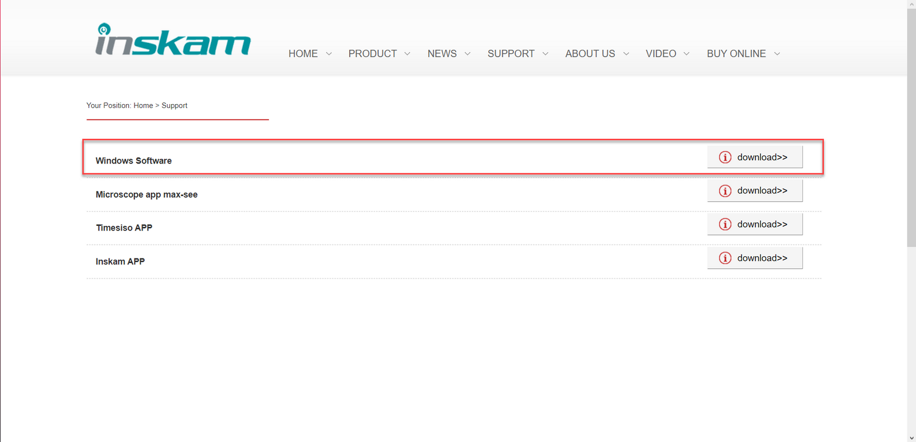916x442 pixels.
Task: Select the Windows Software row title
Action: (x=133, y=161)
